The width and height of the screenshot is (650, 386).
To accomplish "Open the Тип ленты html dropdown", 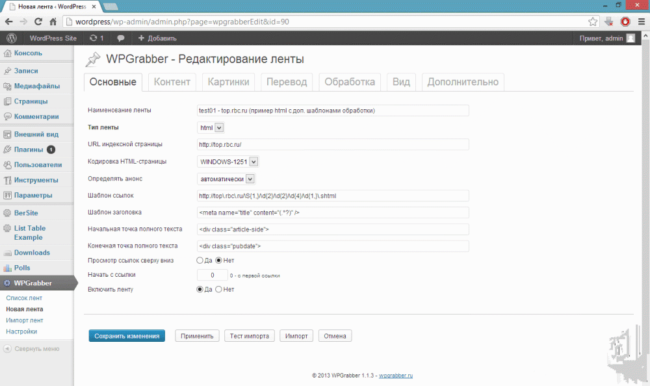I will [211, 128].
